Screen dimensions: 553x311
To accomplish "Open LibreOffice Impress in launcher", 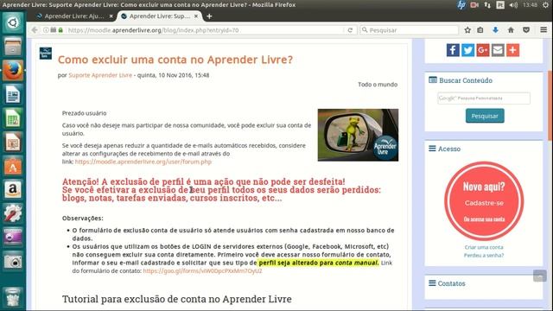I will 13,142.
